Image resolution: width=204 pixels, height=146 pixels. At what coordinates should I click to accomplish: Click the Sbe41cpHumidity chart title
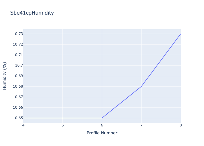click(32, 13)
